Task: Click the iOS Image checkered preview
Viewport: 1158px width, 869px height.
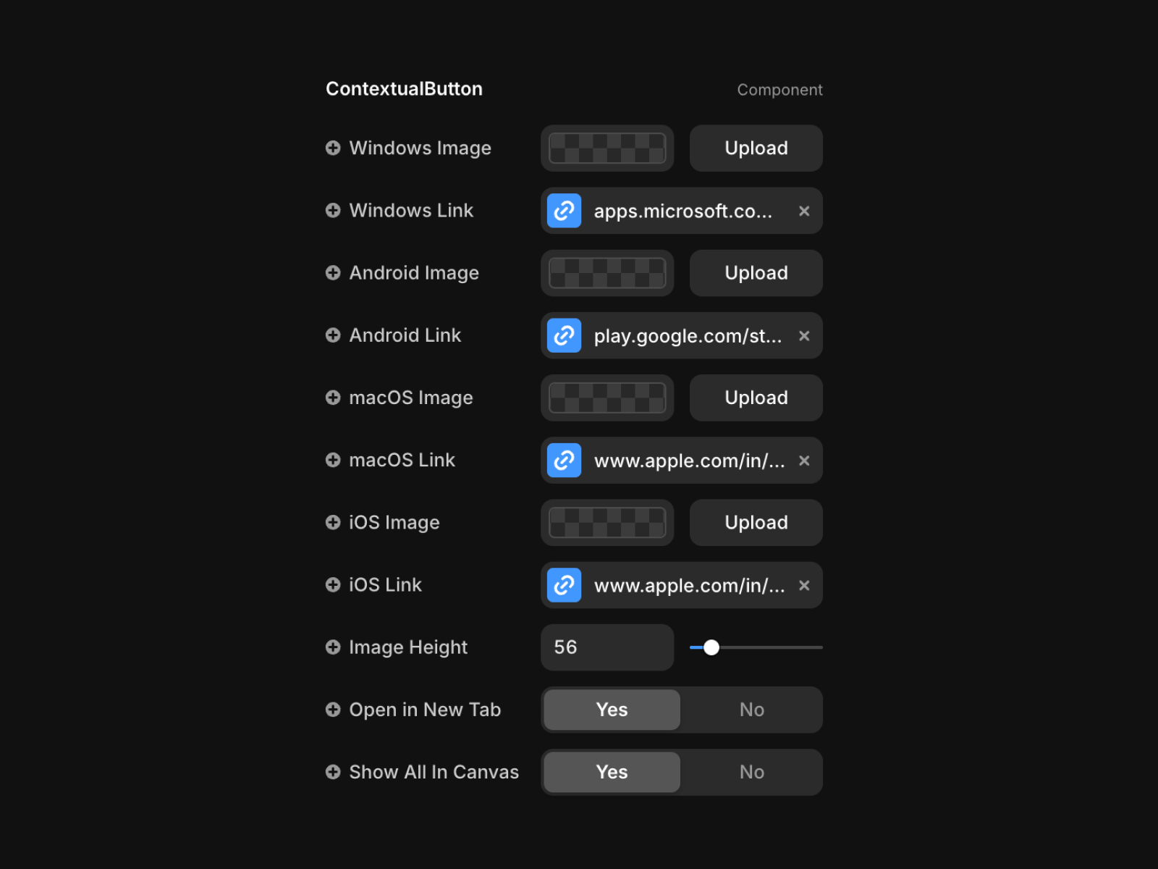Action: (x=607, y=523)
